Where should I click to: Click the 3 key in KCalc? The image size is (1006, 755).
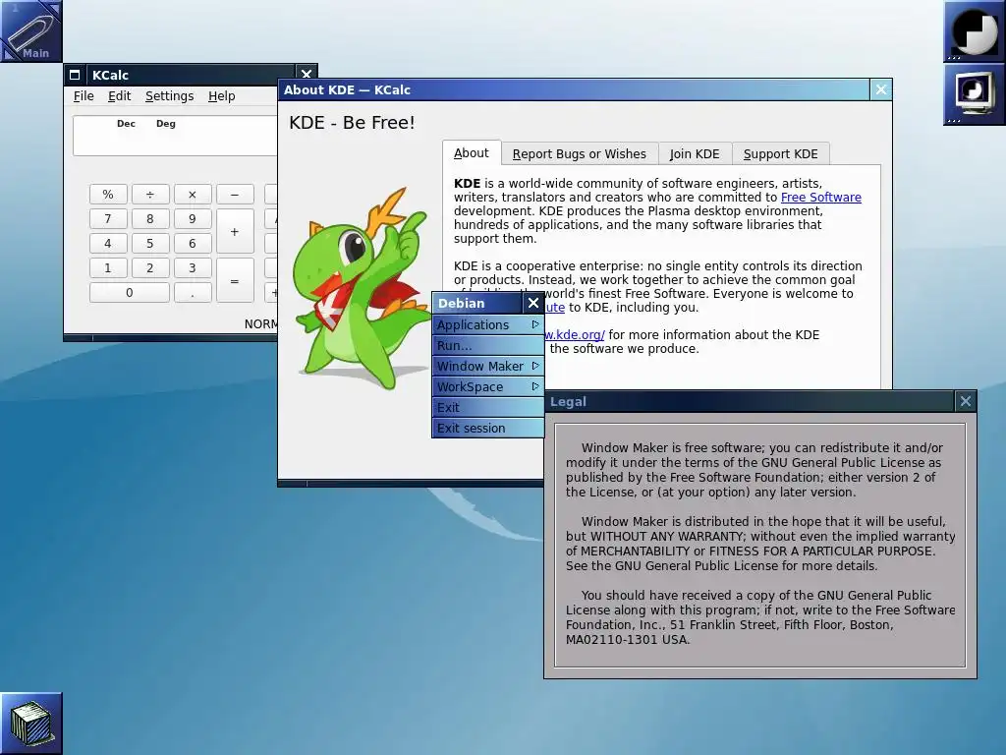(x=192, y=267)
